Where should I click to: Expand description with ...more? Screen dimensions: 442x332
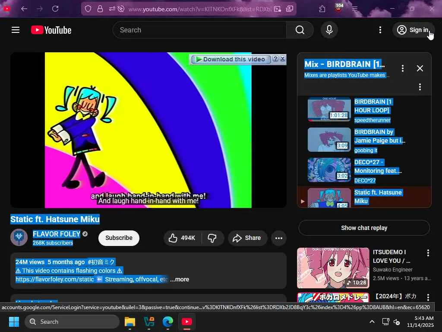[180, 279]
